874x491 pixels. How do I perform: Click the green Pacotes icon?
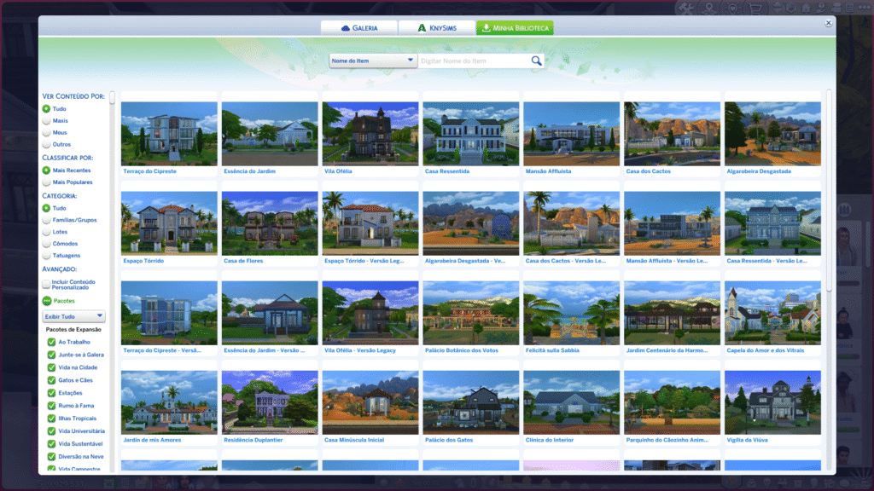coord(47,301)
